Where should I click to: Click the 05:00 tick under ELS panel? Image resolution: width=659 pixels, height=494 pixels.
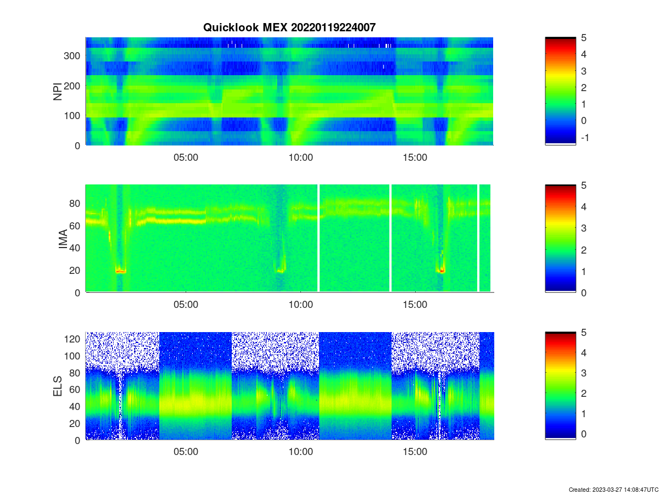coord(186,452)
